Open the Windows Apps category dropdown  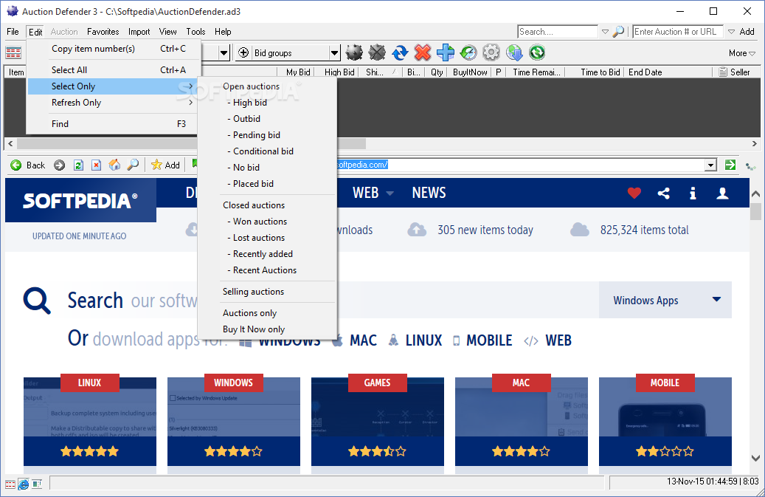coord(665,301)
